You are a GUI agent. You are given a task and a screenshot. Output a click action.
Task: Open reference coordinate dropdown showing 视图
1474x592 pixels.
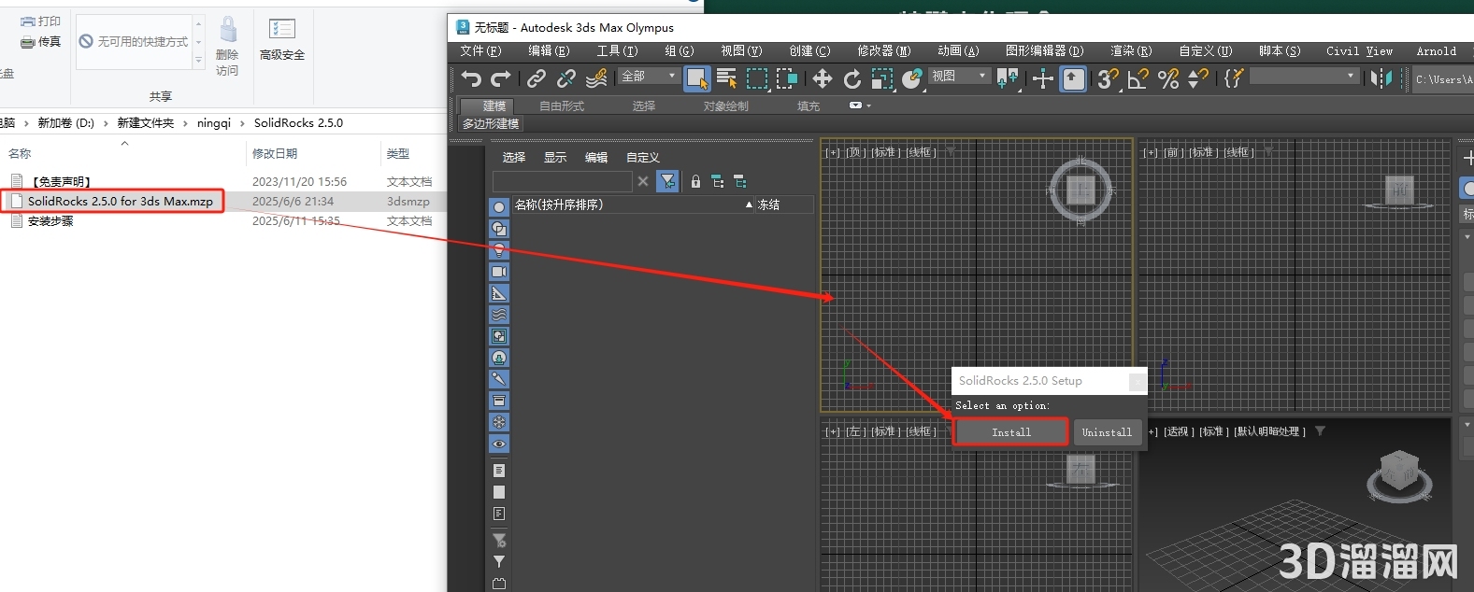pyautogui.click(x=959, y=76)
